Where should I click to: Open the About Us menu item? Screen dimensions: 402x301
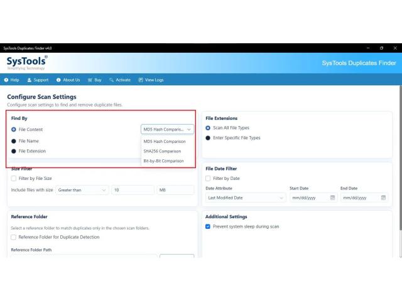tap(68, 80)
